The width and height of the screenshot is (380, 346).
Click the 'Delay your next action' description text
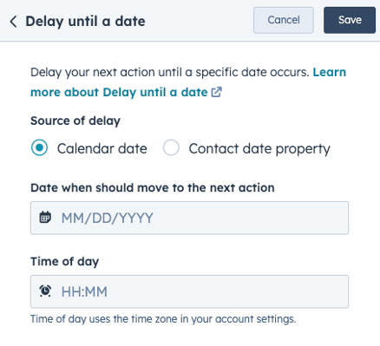click(x=170, y=72)
